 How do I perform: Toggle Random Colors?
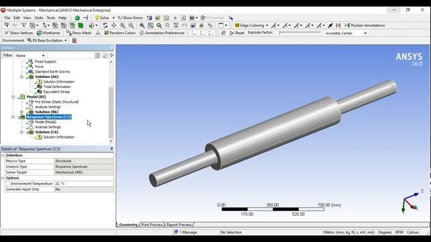coord(120,33)
